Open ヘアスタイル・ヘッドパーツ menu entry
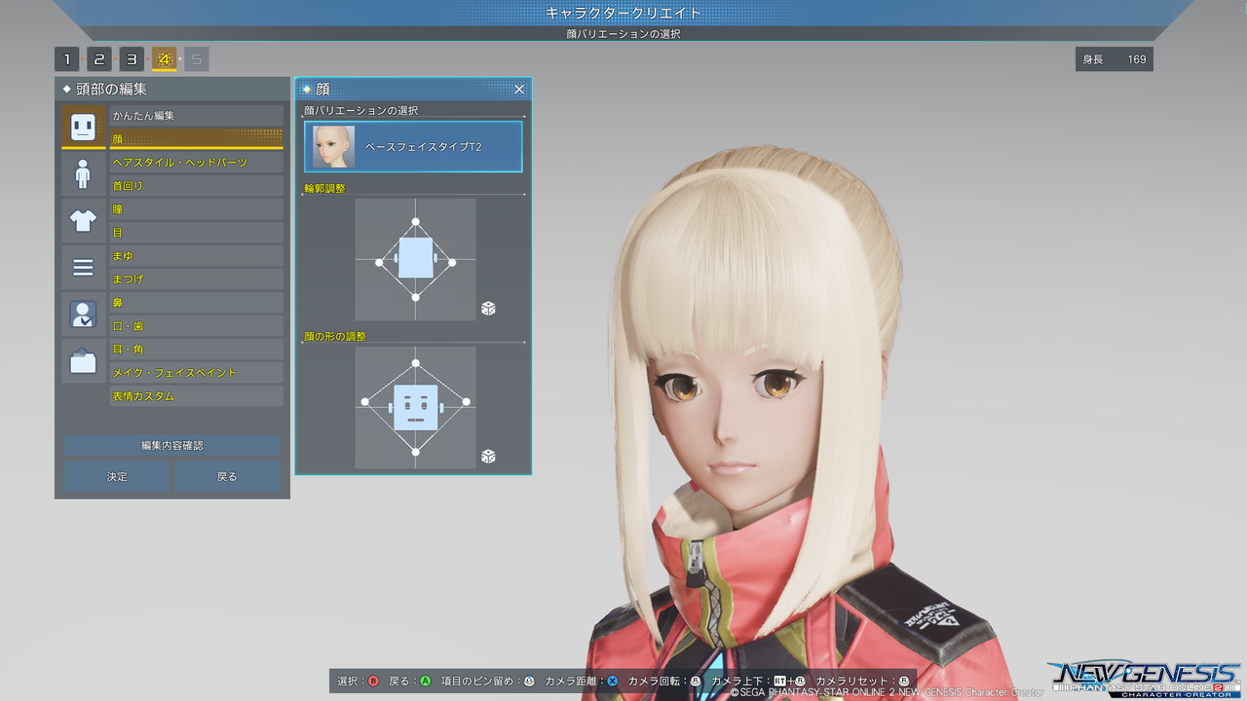1247x701 pixels. click(196, 163)
